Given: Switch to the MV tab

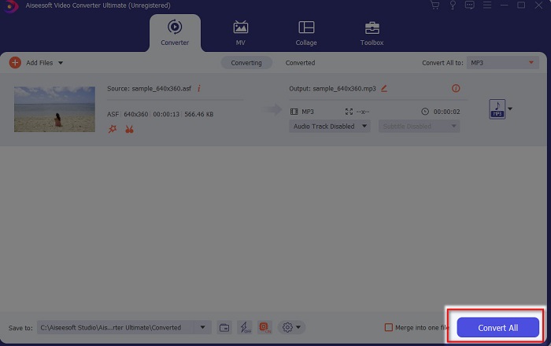Looking at the screenshot, I should (x=241, y=33).
